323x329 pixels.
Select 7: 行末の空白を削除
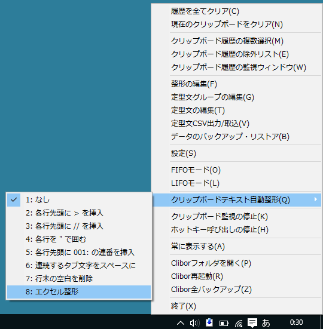(x=79, y=279)
